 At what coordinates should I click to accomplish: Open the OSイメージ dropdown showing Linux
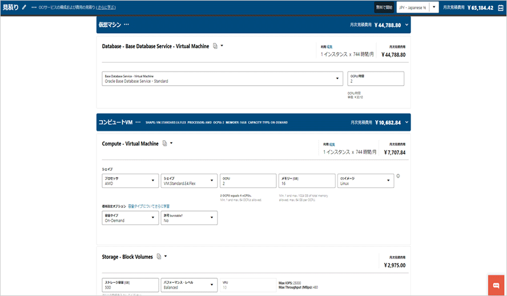pyautogui.click(x=366, y=181)
